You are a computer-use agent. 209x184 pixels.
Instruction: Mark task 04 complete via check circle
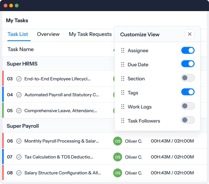click(19, 95)
